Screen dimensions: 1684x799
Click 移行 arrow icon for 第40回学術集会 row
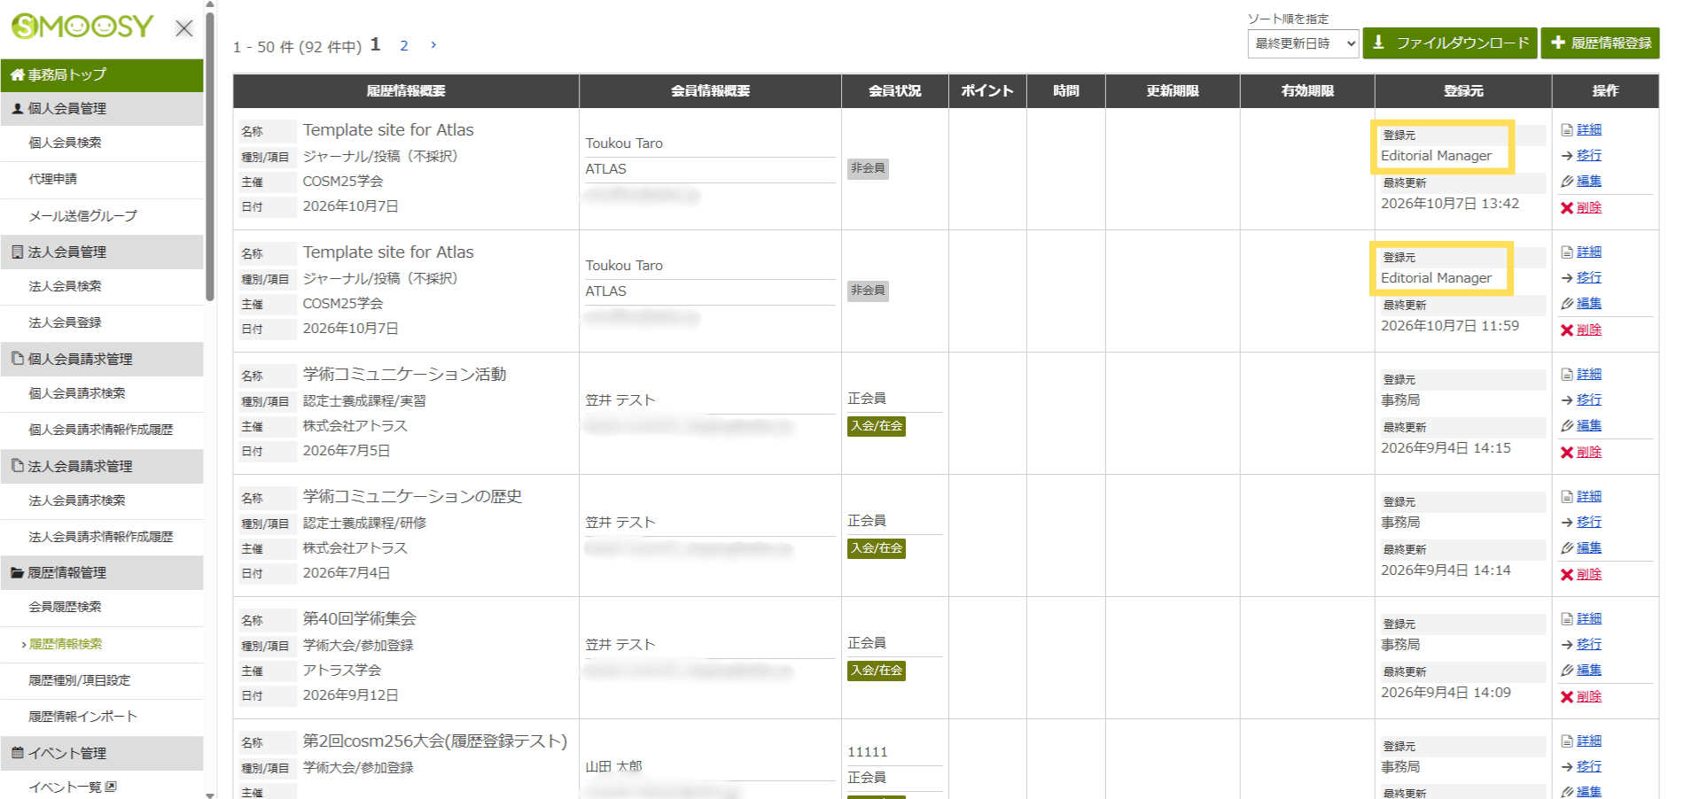tap(1567, 645)
